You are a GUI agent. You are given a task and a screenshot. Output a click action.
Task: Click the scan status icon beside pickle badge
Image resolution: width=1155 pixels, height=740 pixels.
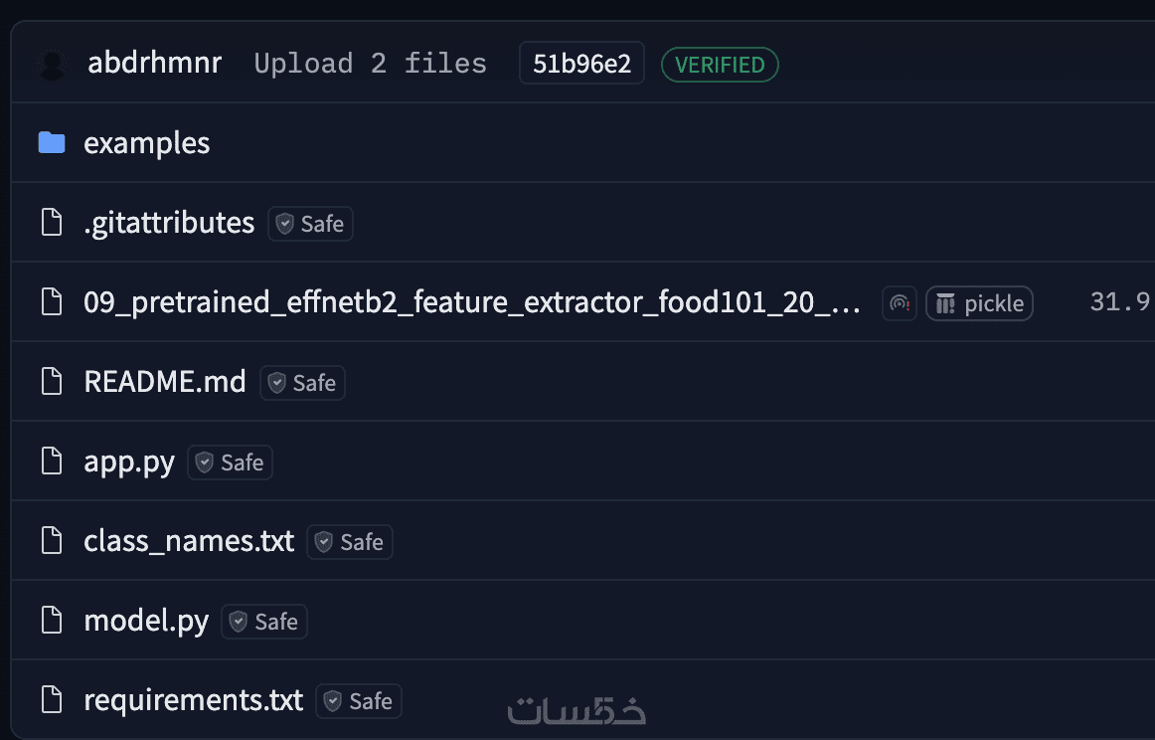(x=900, y=303)
